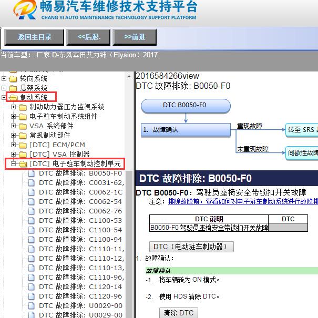Open DTC 故障排除: C1110-96 entry
Viewport: 318px width, 318px height.
coord(81,277)
